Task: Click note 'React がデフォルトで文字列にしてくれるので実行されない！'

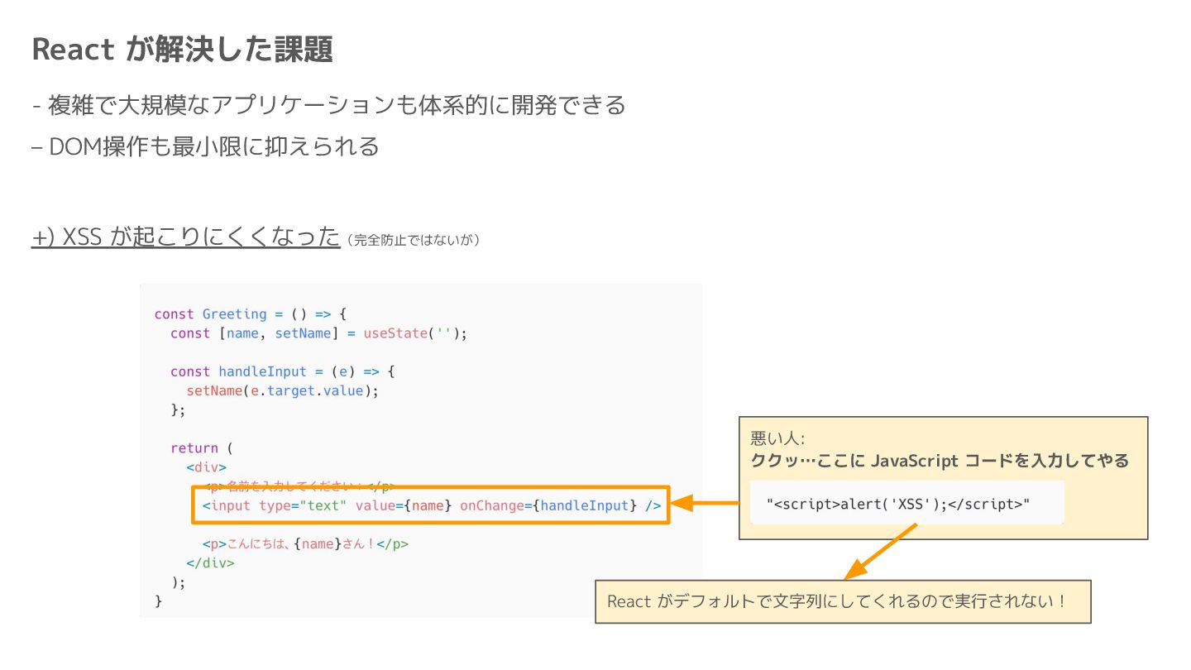Action: tap(837, 601)
